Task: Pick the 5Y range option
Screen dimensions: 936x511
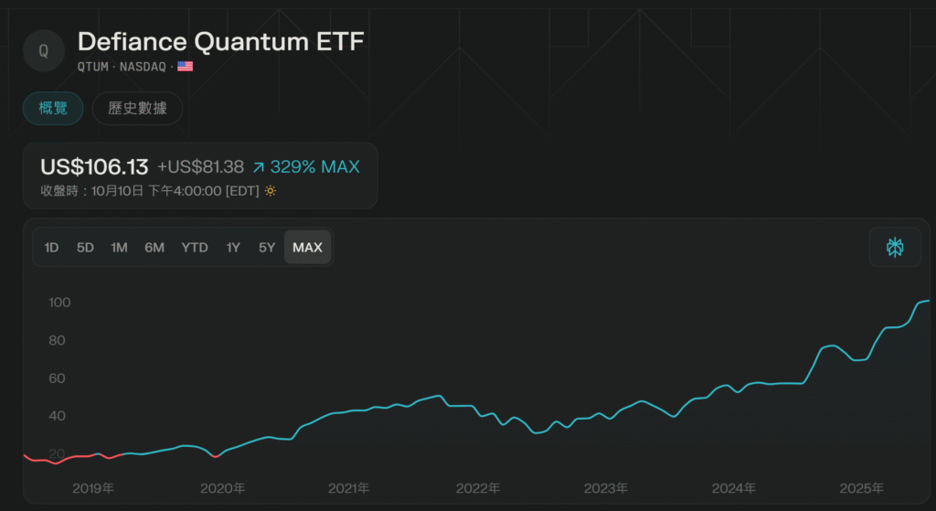Action: click(266, 247)
